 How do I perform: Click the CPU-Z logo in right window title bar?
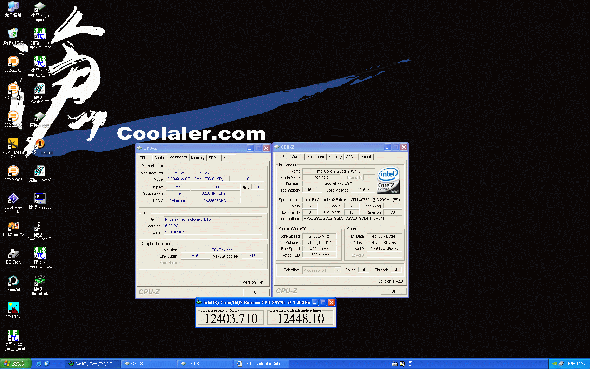coord(277,147)
